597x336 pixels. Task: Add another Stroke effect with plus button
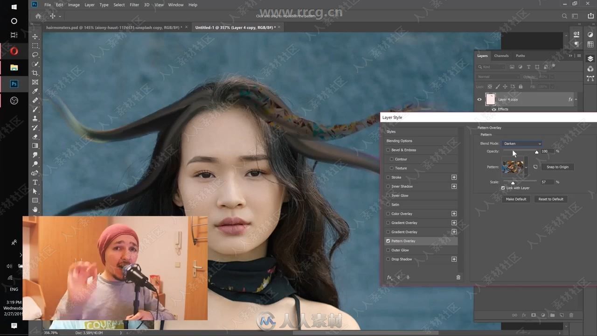pyautogui.click(x=454, y=177)
